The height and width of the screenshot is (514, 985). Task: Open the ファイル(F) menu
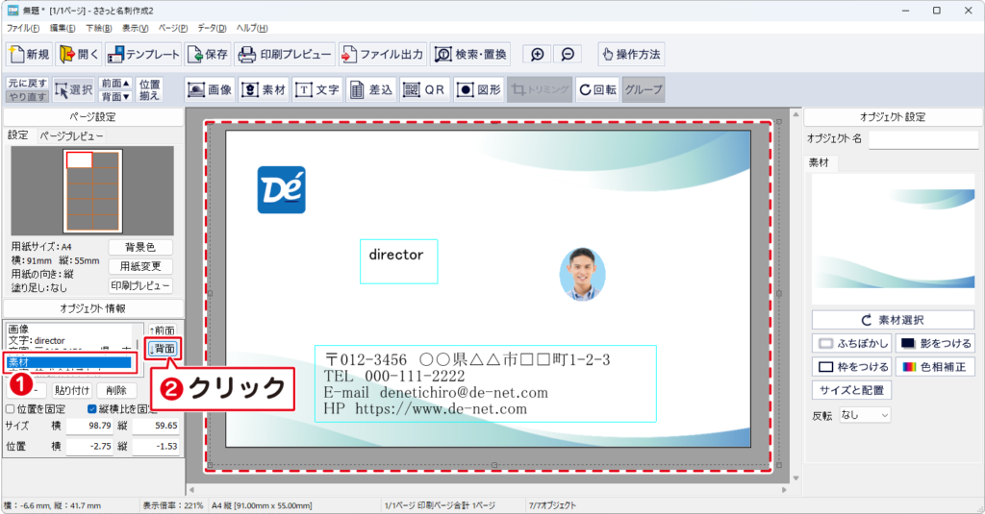point(23,28)
